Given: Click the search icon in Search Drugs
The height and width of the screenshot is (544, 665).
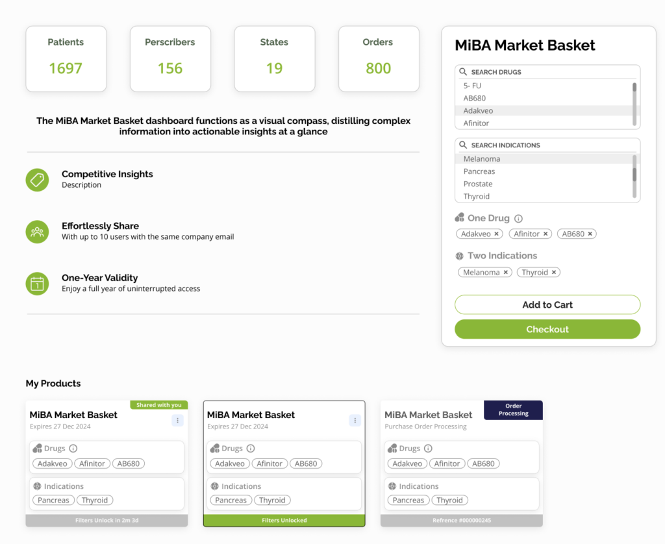Looking at the screenshot, I should 463,71.
